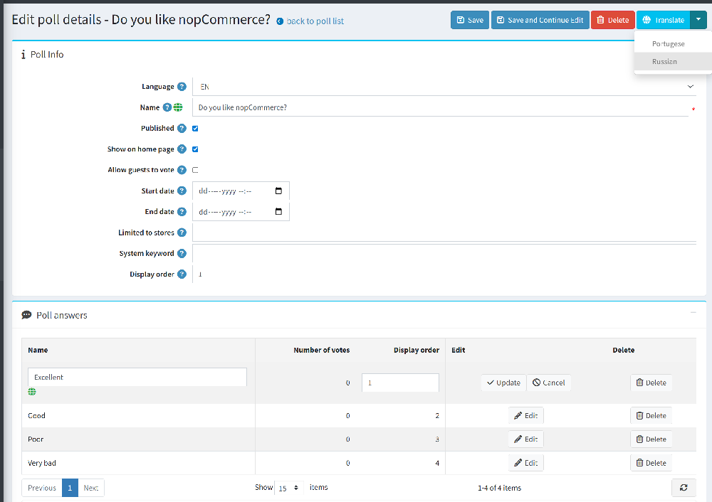The image size is (712, 502).
Task: Delete the Good answer
Action: coord(651,415)
